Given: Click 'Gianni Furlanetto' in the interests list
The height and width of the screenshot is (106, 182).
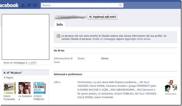Looking at the screenshot, I should coord(103,97).
